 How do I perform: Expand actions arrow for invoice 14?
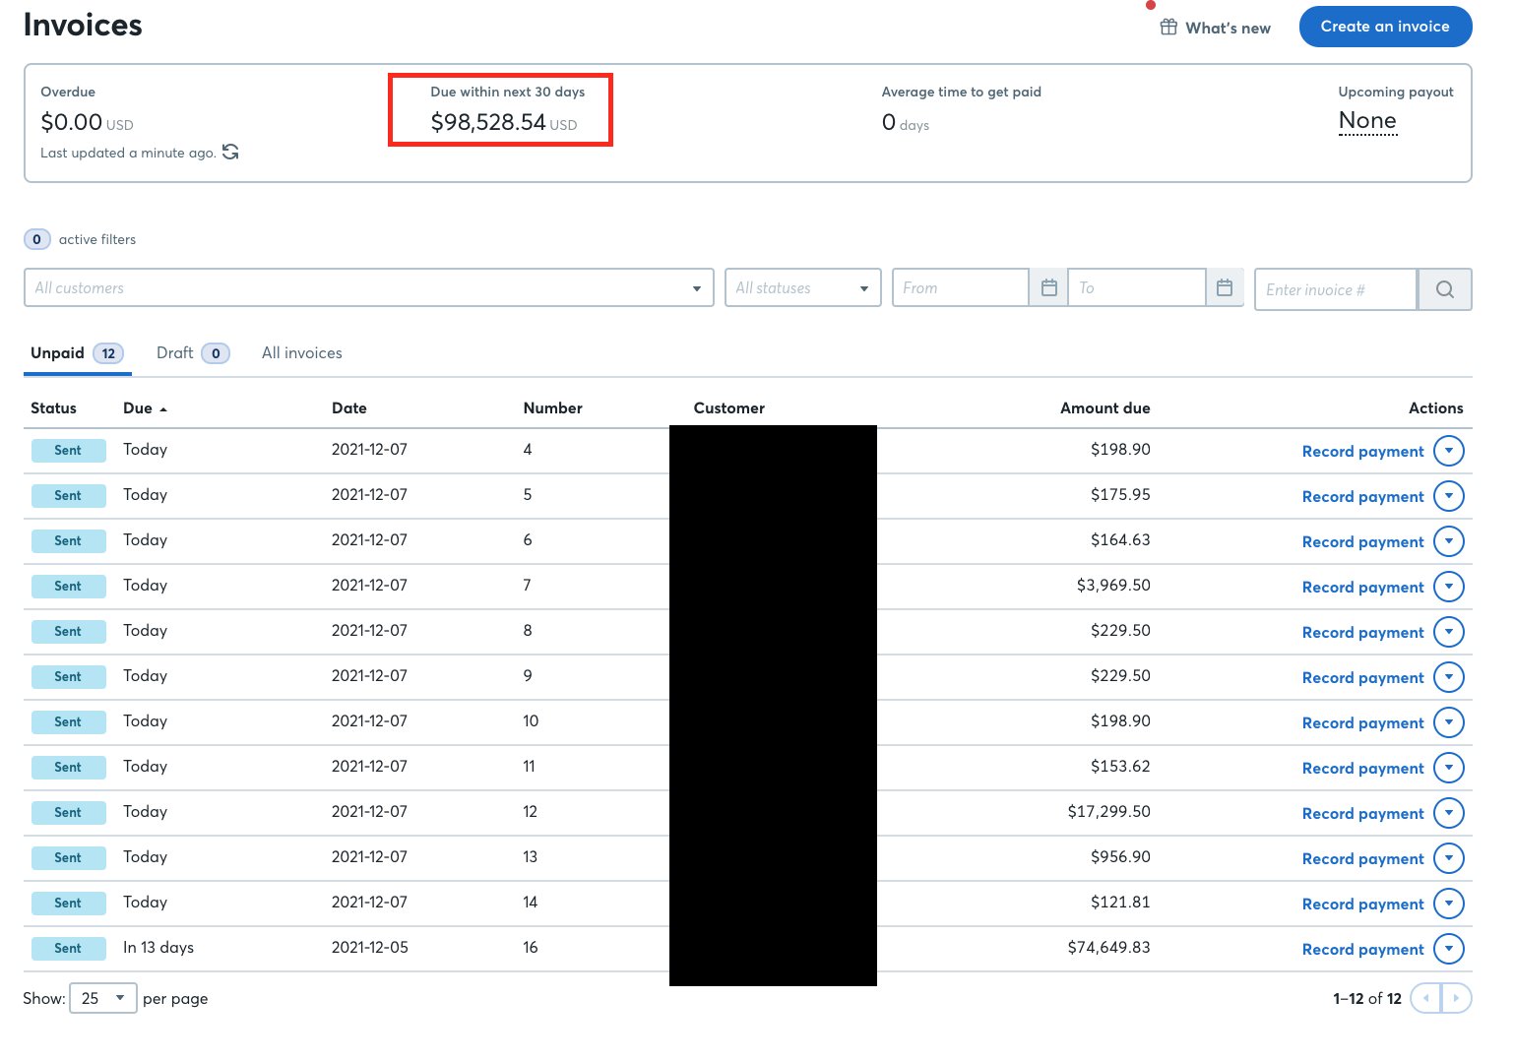click(x=1449, y=904)
